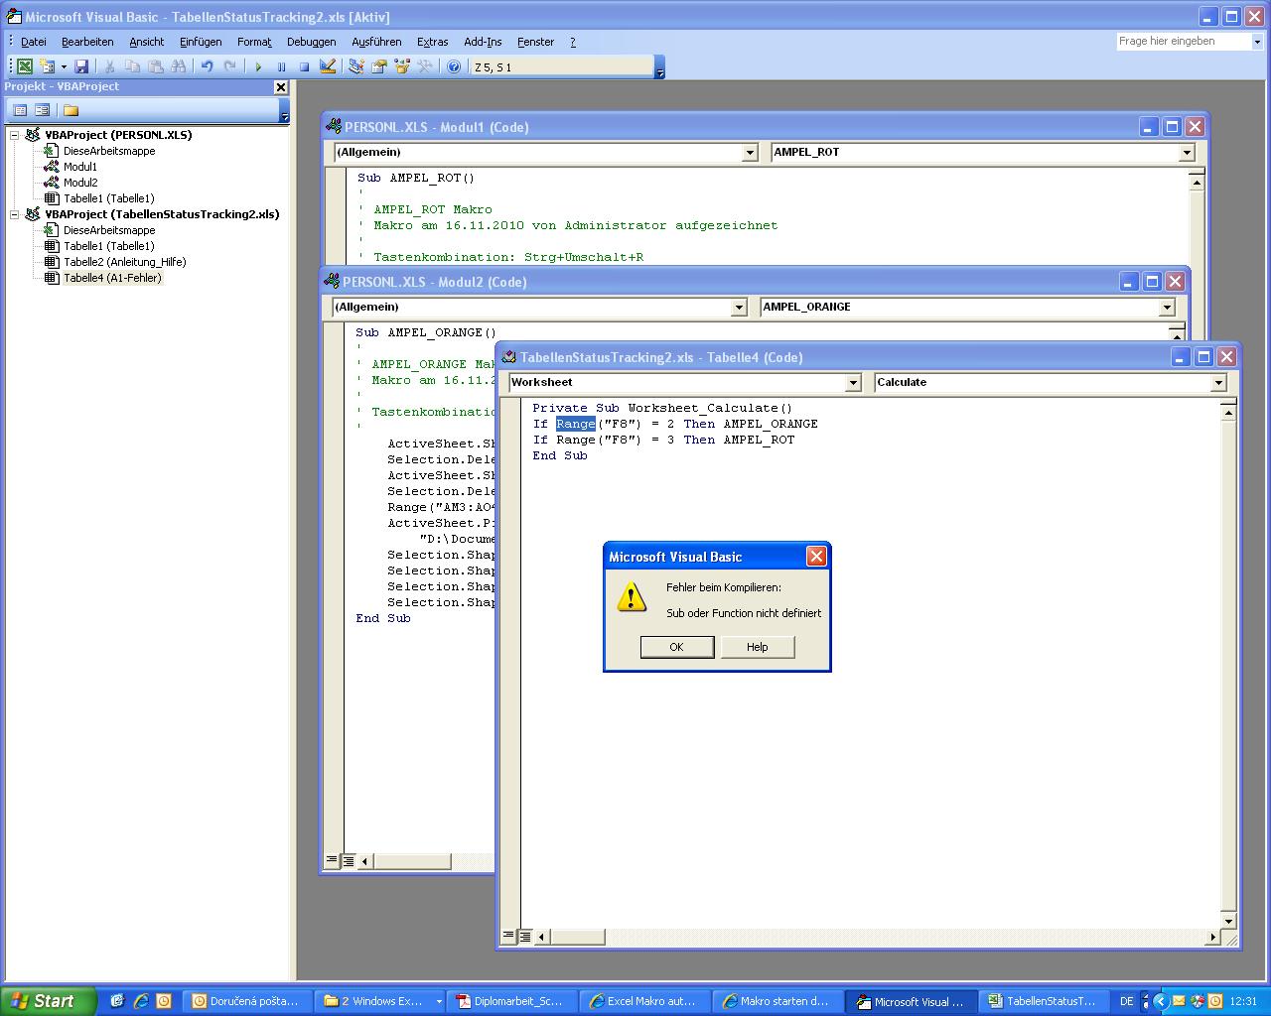Close the Microsoft Visual Basic error dialog
1271x1016 pixels.
pyautogui.click(x=816, y=557)
